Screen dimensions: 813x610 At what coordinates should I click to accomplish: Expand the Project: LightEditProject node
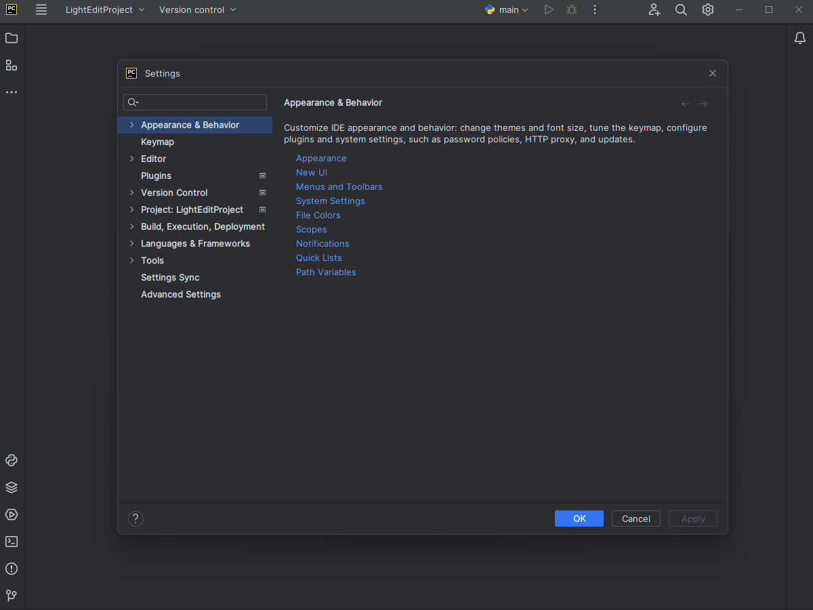(x=131, y=209)
